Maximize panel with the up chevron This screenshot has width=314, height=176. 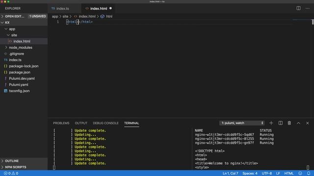298,123
